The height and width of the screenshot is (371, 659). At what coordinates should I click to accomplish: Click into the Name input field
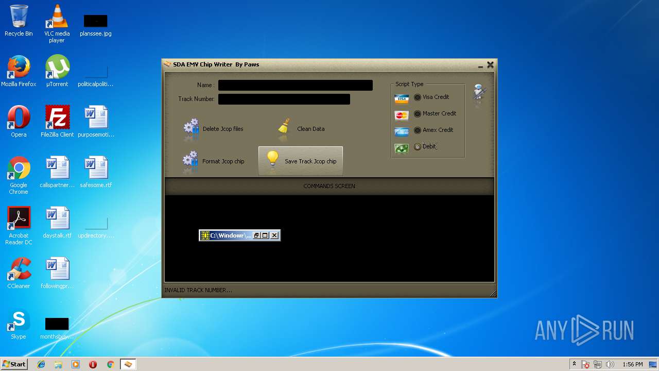click(x=296, y=85)
